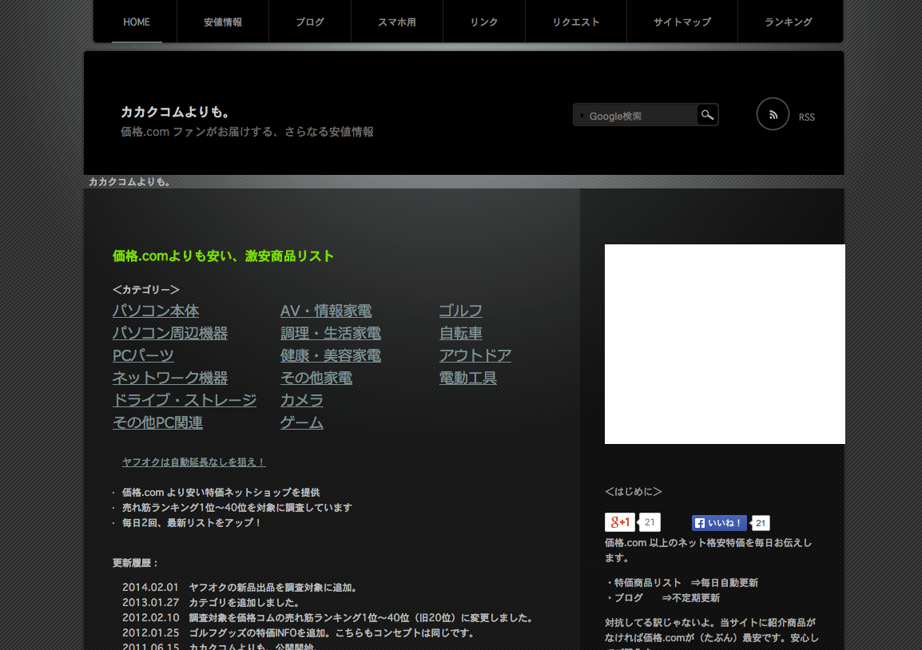Open the リクエスト menu item
The width and height of the screenshot is (922, 650).
pos(576,22)
